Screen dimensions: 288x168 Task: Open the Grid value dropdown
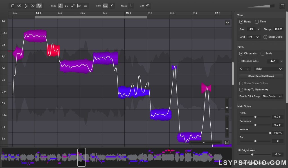tap(254, 37)
